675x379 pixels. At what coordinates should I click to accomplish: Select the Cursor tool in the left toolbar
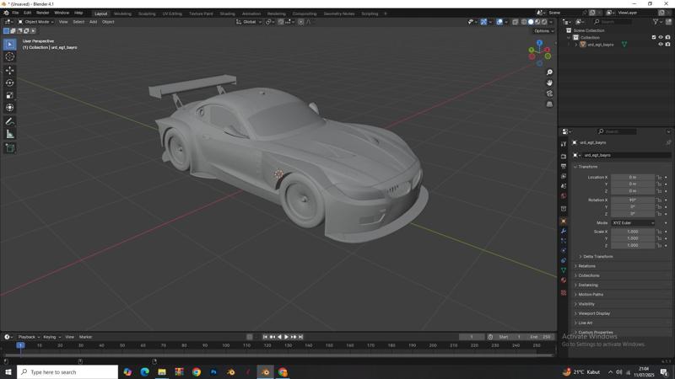[10, 56]
